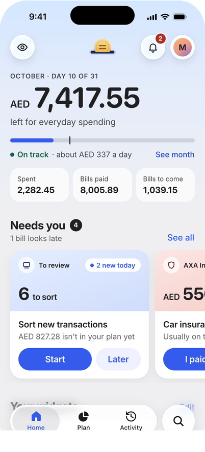Tap the Wi-Fi status icon
205x452 pixels.
coord(165,17)
